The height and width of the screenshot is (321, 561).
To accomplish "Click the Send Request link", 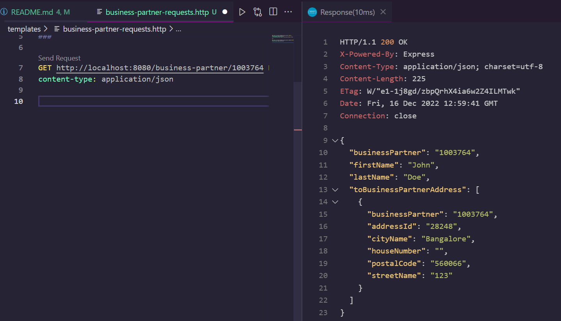I will [x=59, y=58].
